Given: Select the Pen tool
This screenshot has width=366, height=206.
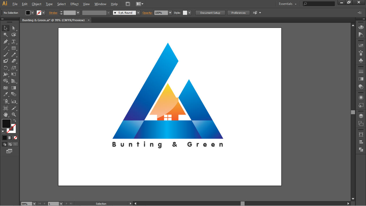Looking at the screenshot, I should click(5, 42).
